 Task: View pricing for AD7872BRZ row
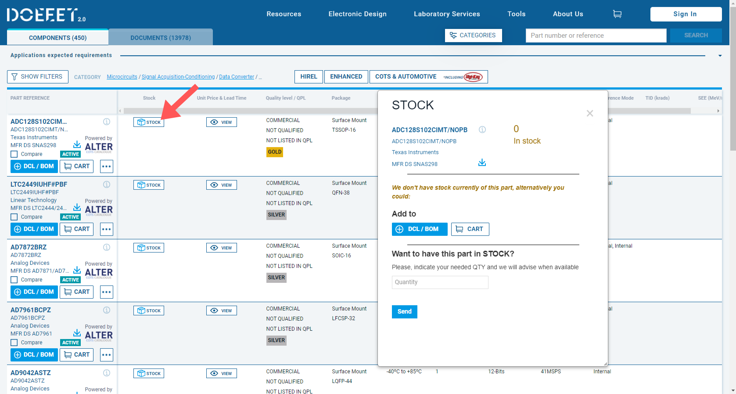[222, 248]
